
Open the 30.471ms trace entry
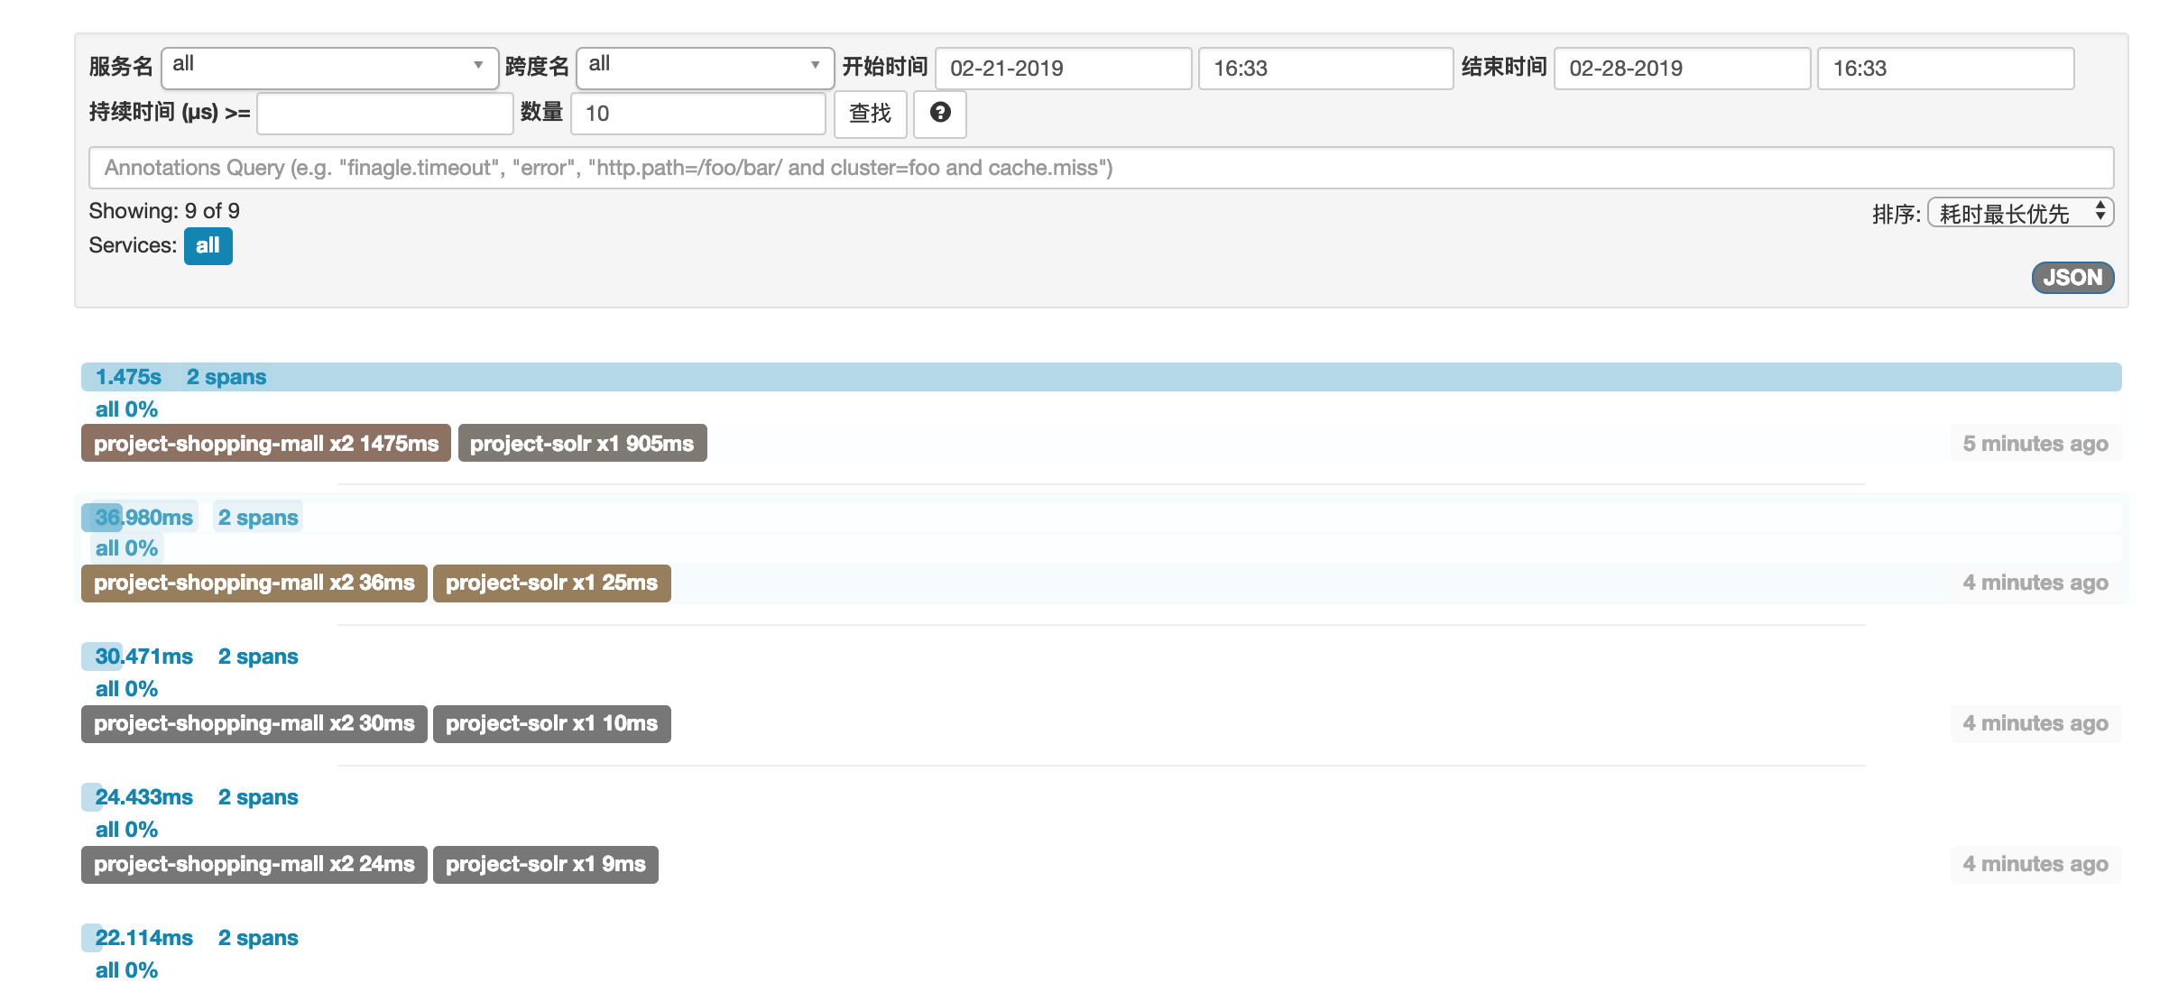tap(144, 657)
